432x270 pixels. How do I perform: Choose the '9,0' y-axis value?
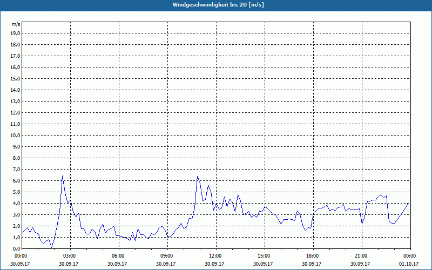tap(16, 146)
